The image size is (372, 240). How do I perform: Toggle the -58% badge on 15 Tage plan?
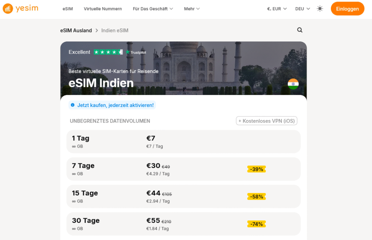click(x=256, y=196)
